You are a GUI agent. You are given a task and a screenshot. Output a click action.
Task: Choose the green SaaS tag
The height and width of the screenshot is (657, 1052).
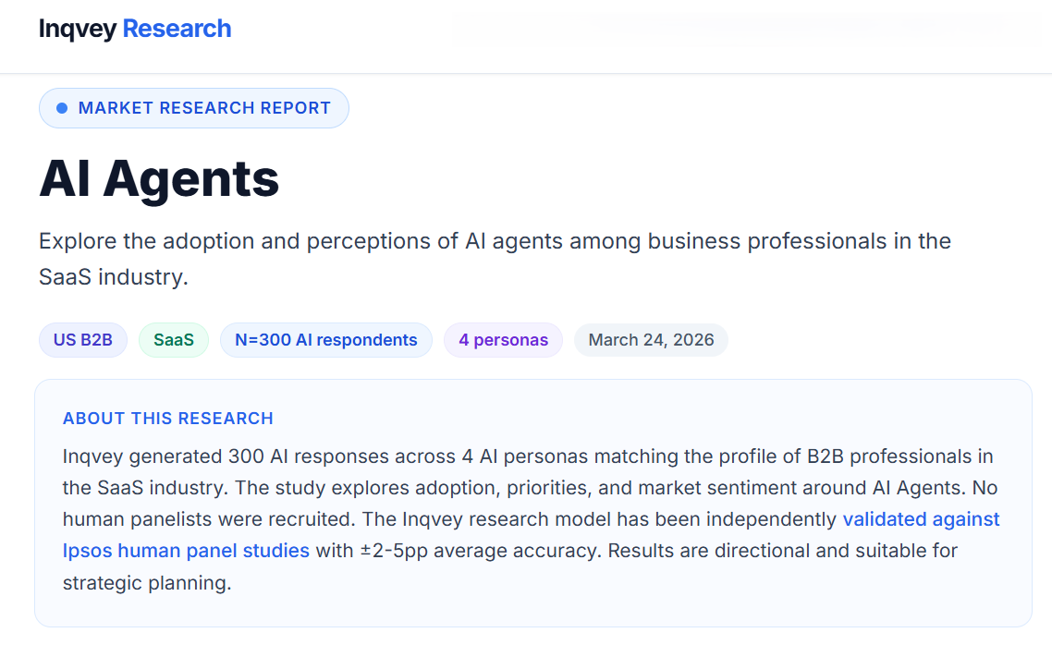tap(174, 340)
